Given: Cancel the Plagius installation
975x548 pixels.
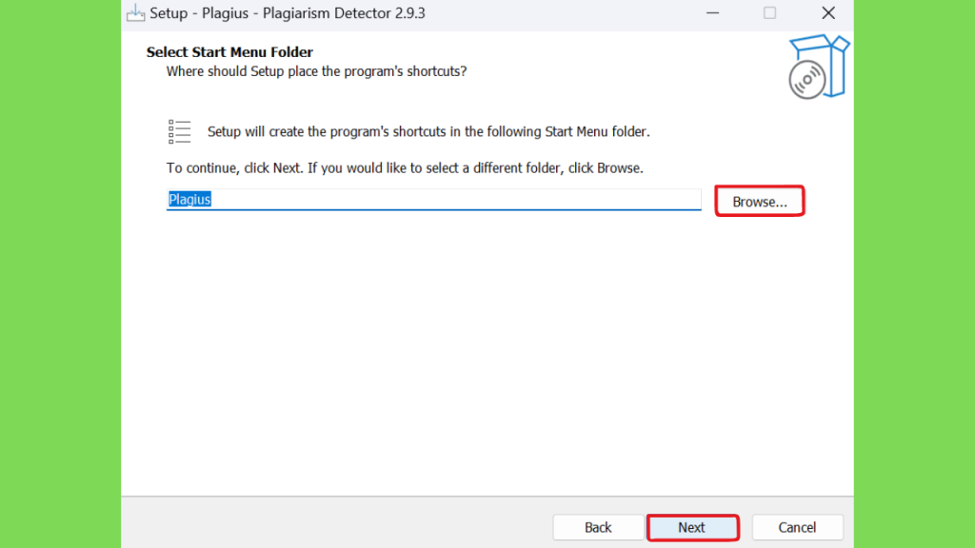Looking at the screenshot, I should [x=797, y=527].
